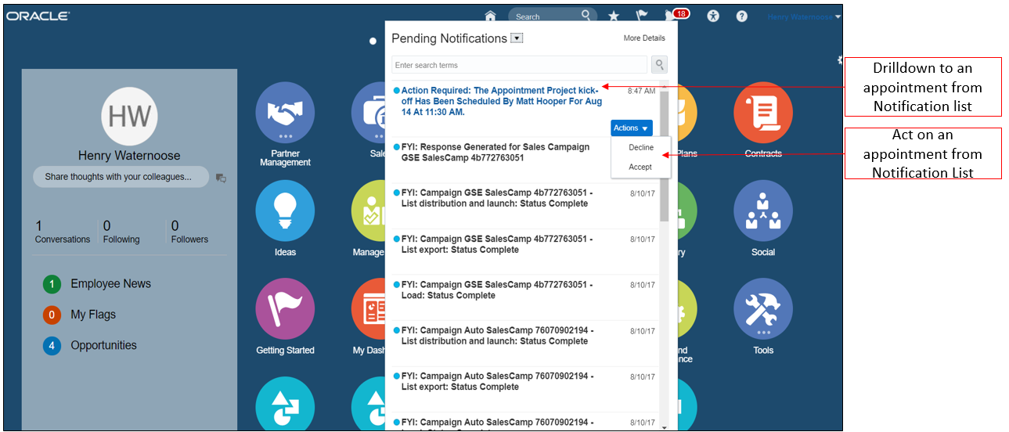The image size is (1009, 432).
Task: Open the Tools wrench icon
Action: coord(763,308)
